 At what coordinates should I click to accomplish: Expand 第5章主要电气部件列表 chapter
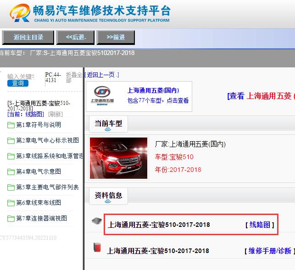[47, 187]
